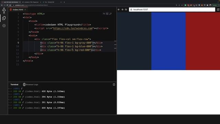Click the browser back arrow
The height and width of the screenshot is (124, 220).
point(2,5)
